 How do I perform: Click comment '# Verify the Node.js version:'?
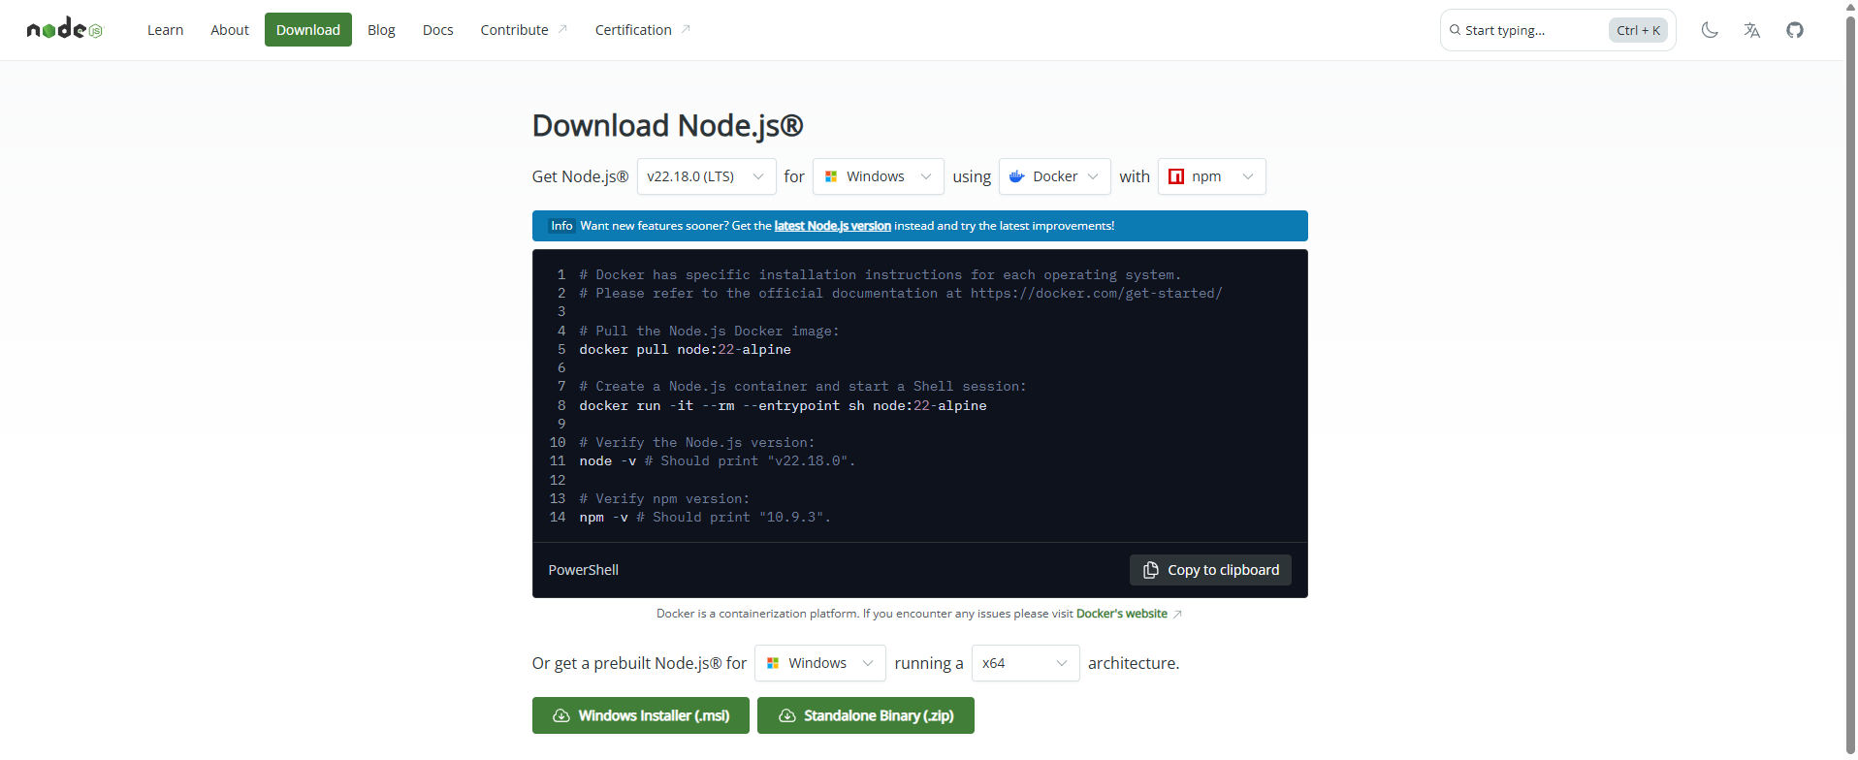pos(697,443)
